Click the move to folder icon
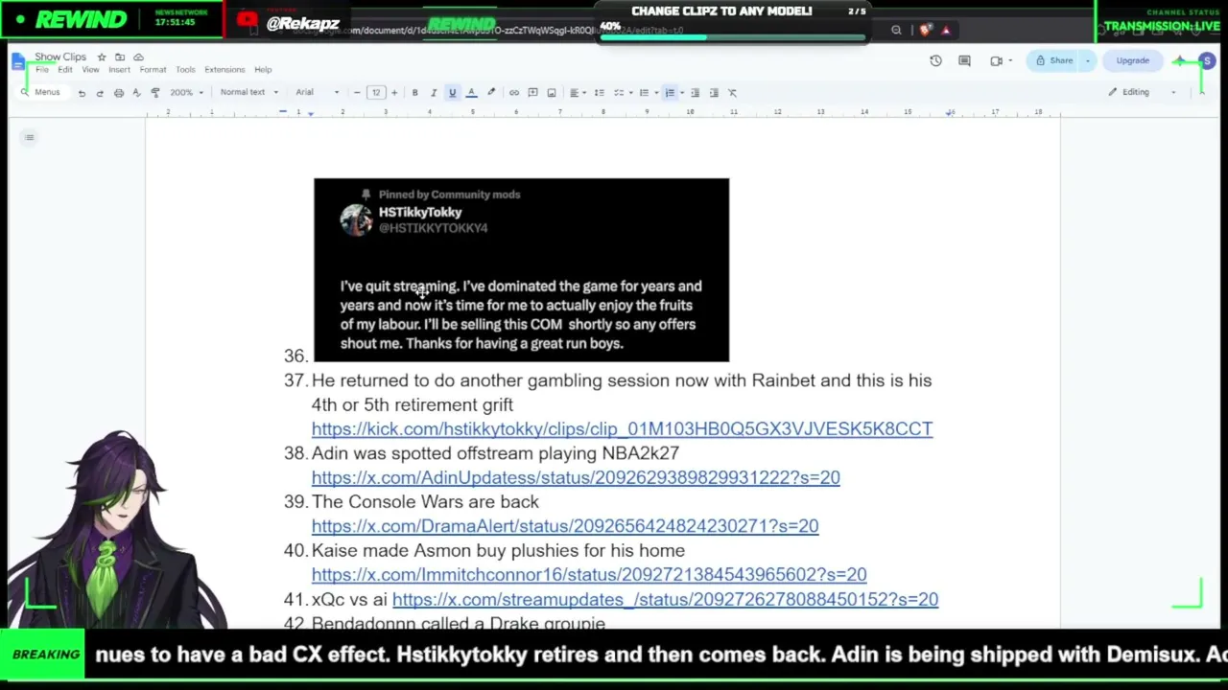Screen dimensions: 1228x690 click(x=120, y=57)
